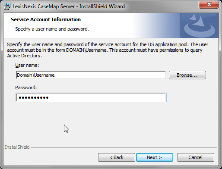Close the InstallShield Wizard window

tap(209, 4)
